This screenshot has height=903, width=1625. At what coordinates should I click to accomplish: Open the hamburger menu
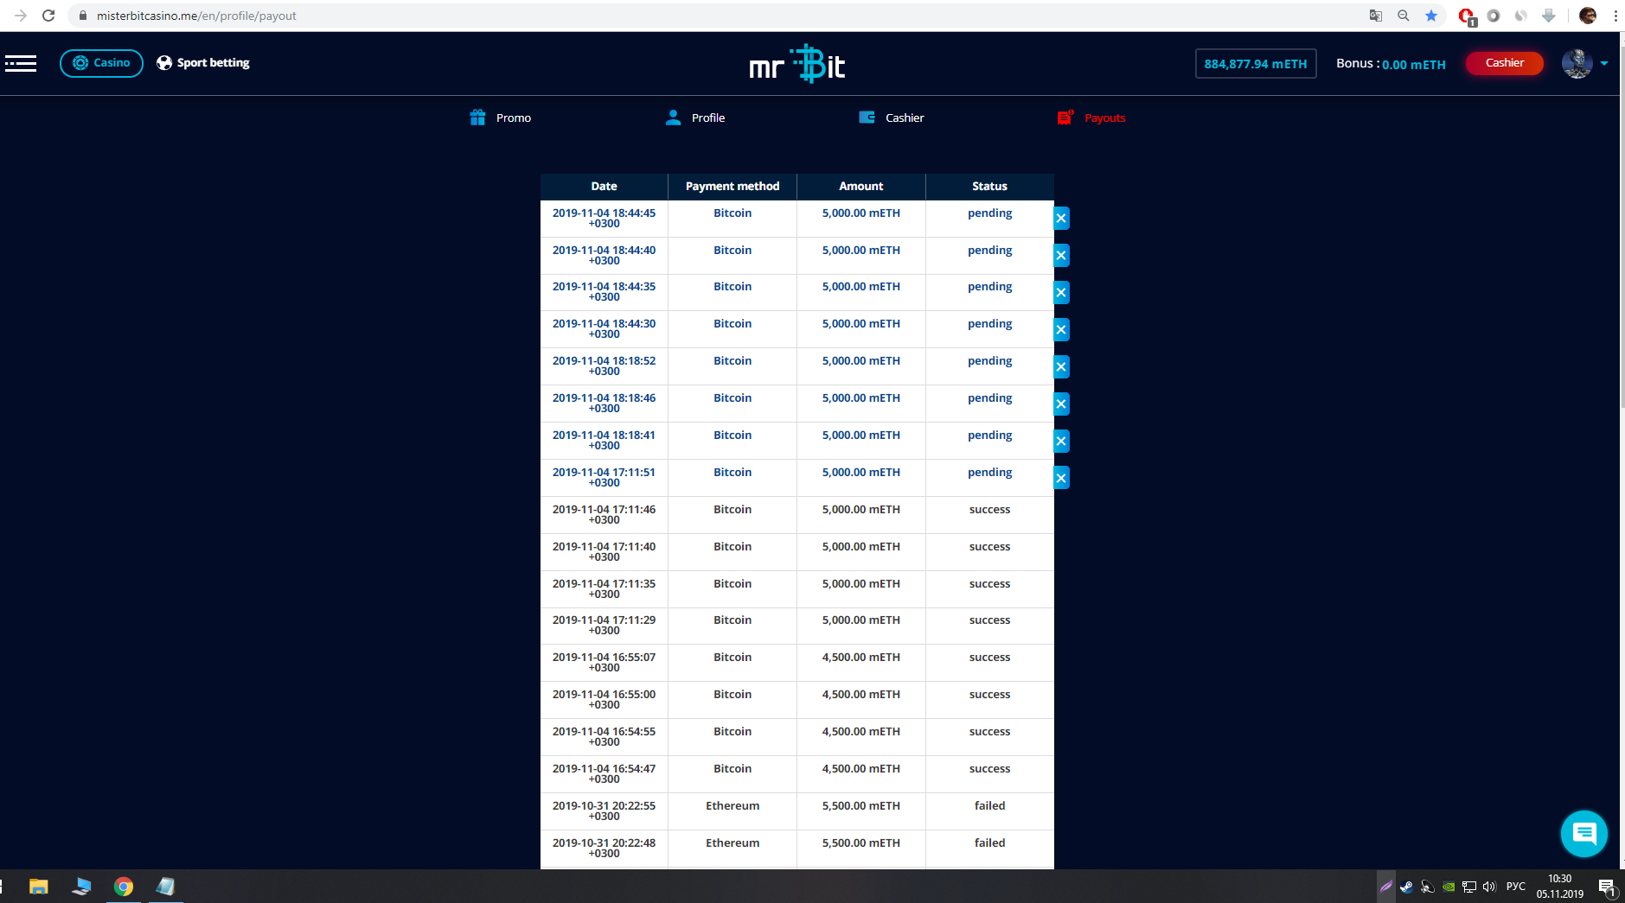coord(21,63)
